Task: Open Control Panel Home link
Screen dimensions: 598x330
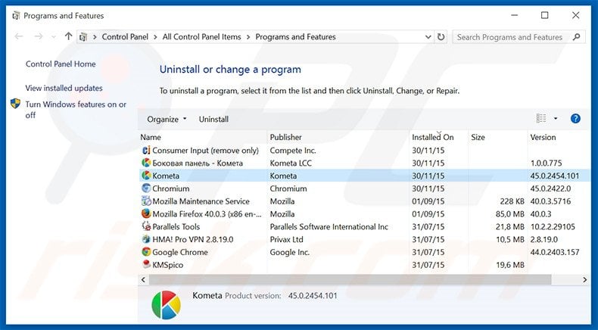Action: (x=61, y=64)
